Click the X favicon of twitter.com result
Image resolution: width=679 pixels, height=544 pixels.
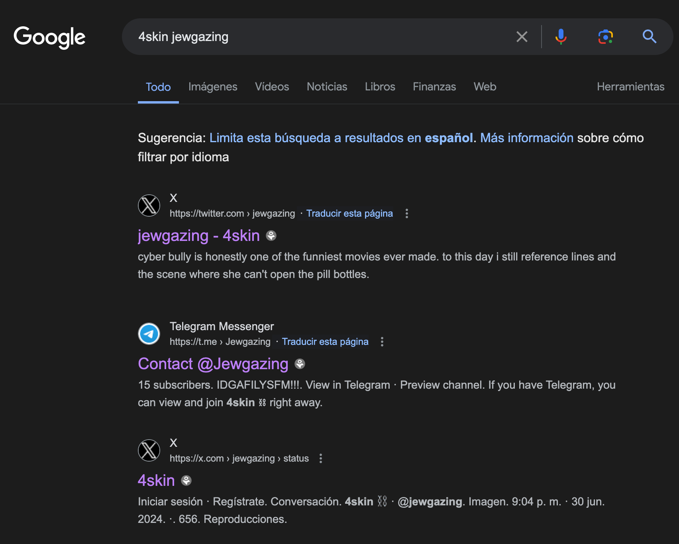click(x=149, y=205)
